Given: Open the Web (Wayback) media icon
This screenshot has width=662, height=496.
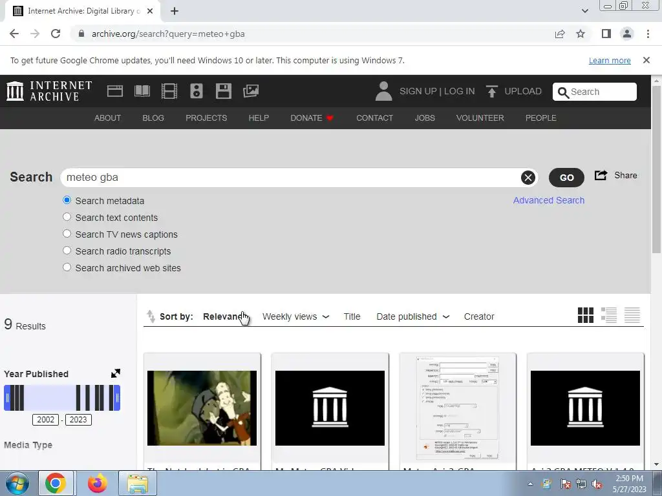Looking at the screenshot, I should [115, 91].
